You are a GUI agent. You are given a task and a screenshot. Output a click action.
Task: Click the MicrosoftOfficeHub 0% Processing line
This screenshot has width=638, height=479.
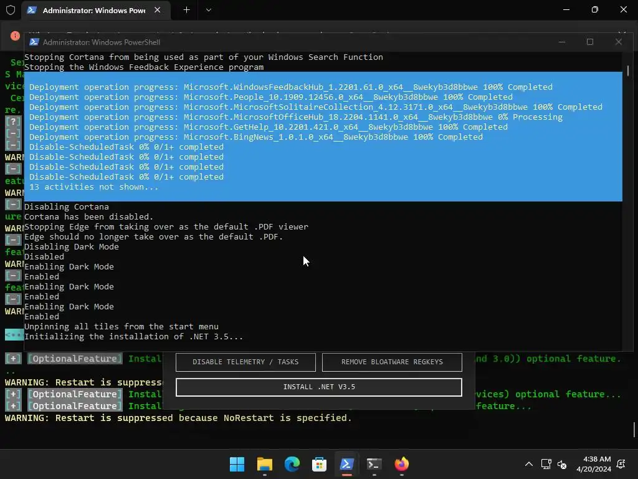point(296,117)
